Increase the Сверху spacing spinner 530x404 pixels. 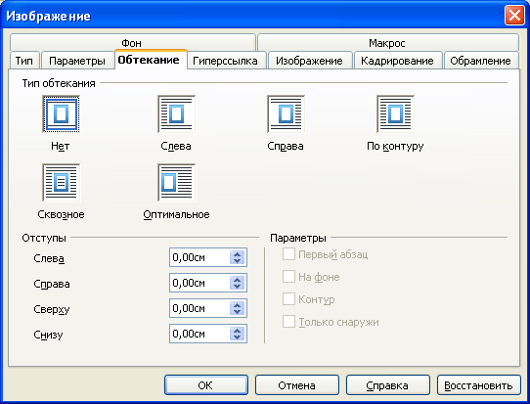point(238,305)
